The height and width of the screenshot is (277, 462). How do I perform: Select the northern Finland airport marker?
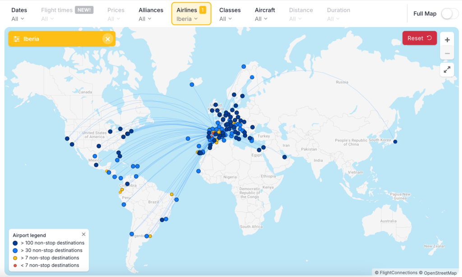[252, 77]
